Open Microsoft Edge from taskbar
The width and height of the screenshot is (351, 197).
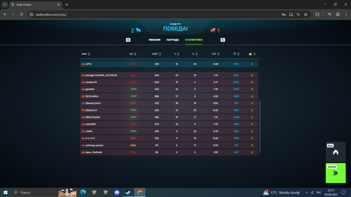83,192
